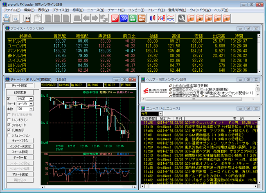Click the 受信時間 column header
266x193 pixels.
149,118
